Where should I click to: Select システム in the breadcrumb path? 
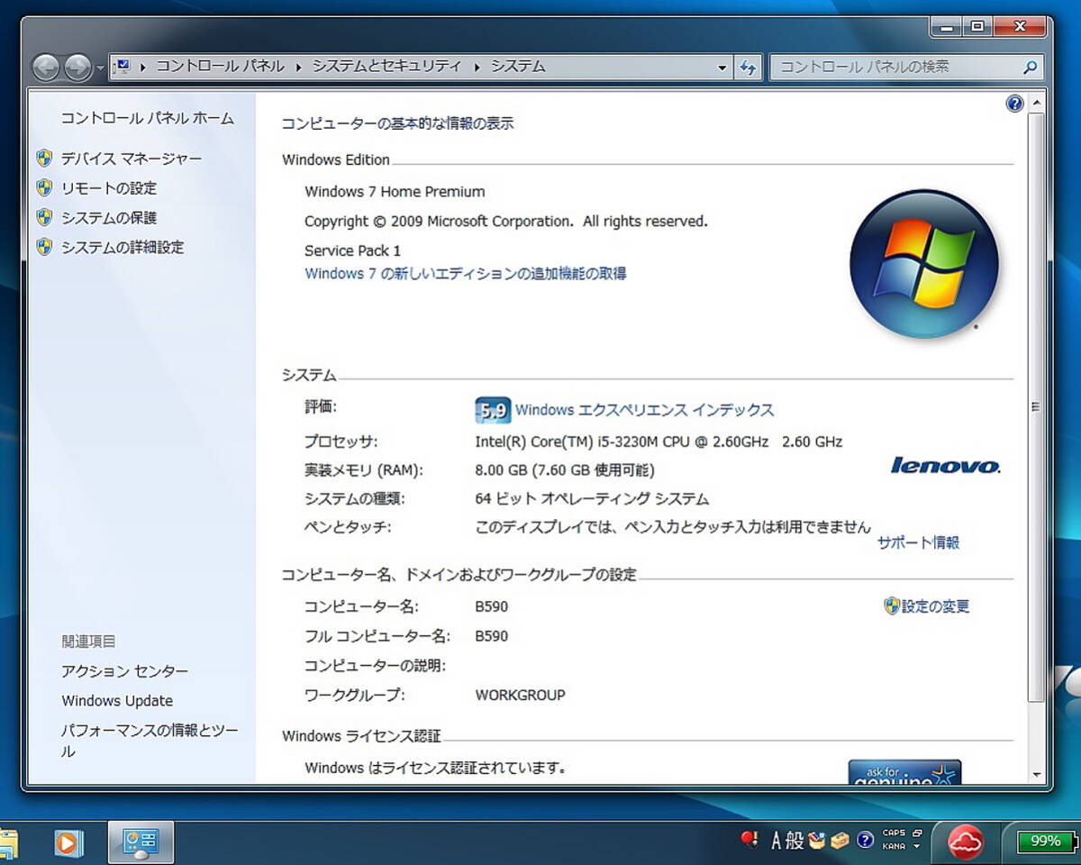click(x=518, y=67)
